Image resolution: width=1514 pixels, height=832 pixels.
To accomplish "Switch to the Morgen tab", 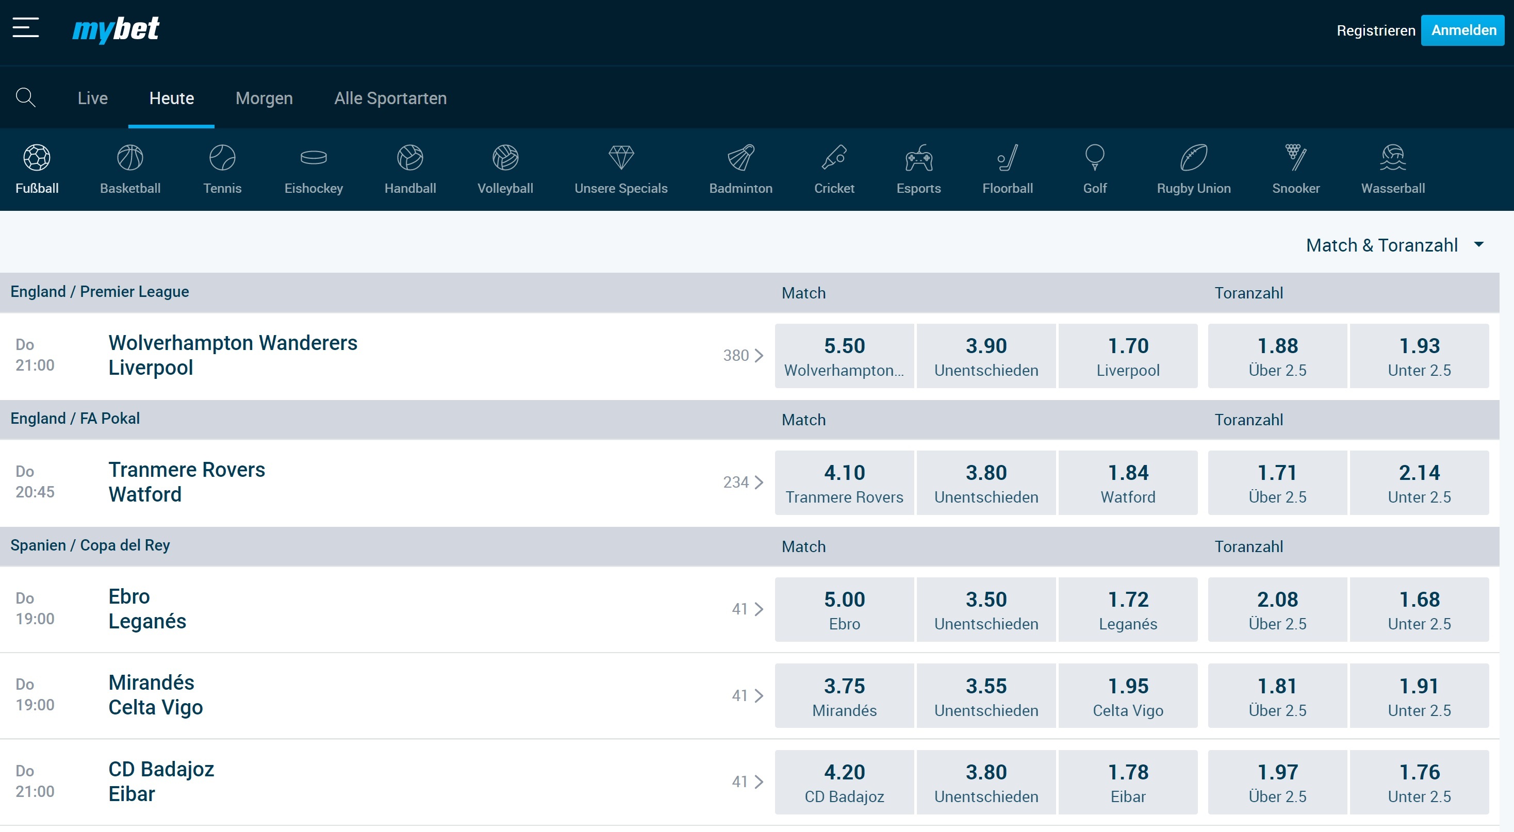I will pos(264,98).
